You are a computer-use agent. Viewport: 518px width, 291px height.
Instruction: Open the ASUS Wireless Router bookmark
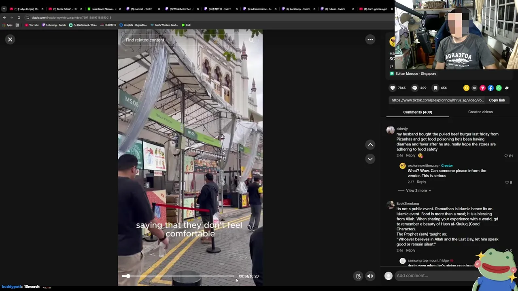[x=164, y=25]
